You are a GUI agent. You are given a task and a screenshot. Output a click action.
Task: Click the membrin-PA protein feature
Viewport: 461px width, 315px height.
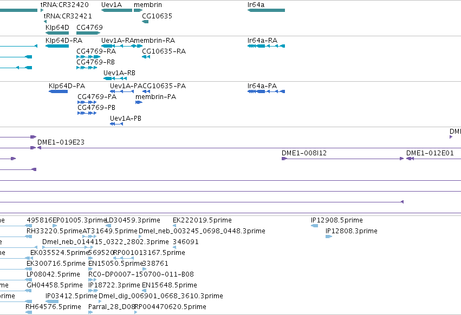[139, 102]
